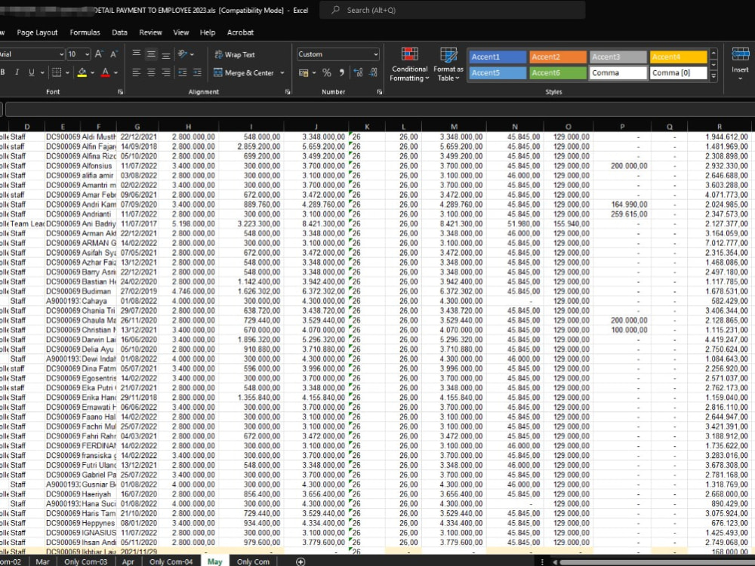Apply Comma Style
Viewport: 755px width, 566px height.
point(341,72)
